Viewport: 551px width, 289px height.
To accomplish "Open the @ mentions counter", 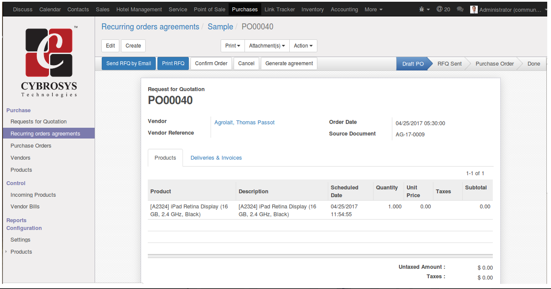I will click(443, 9).
